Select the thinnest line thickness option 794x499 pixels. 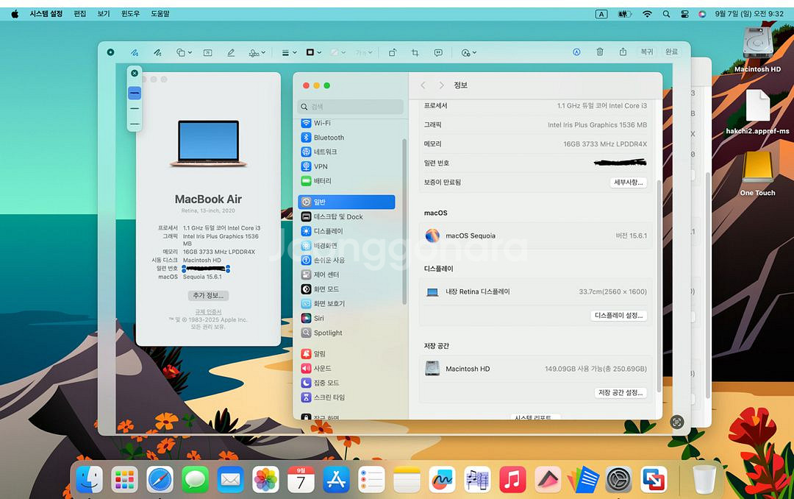135,124
